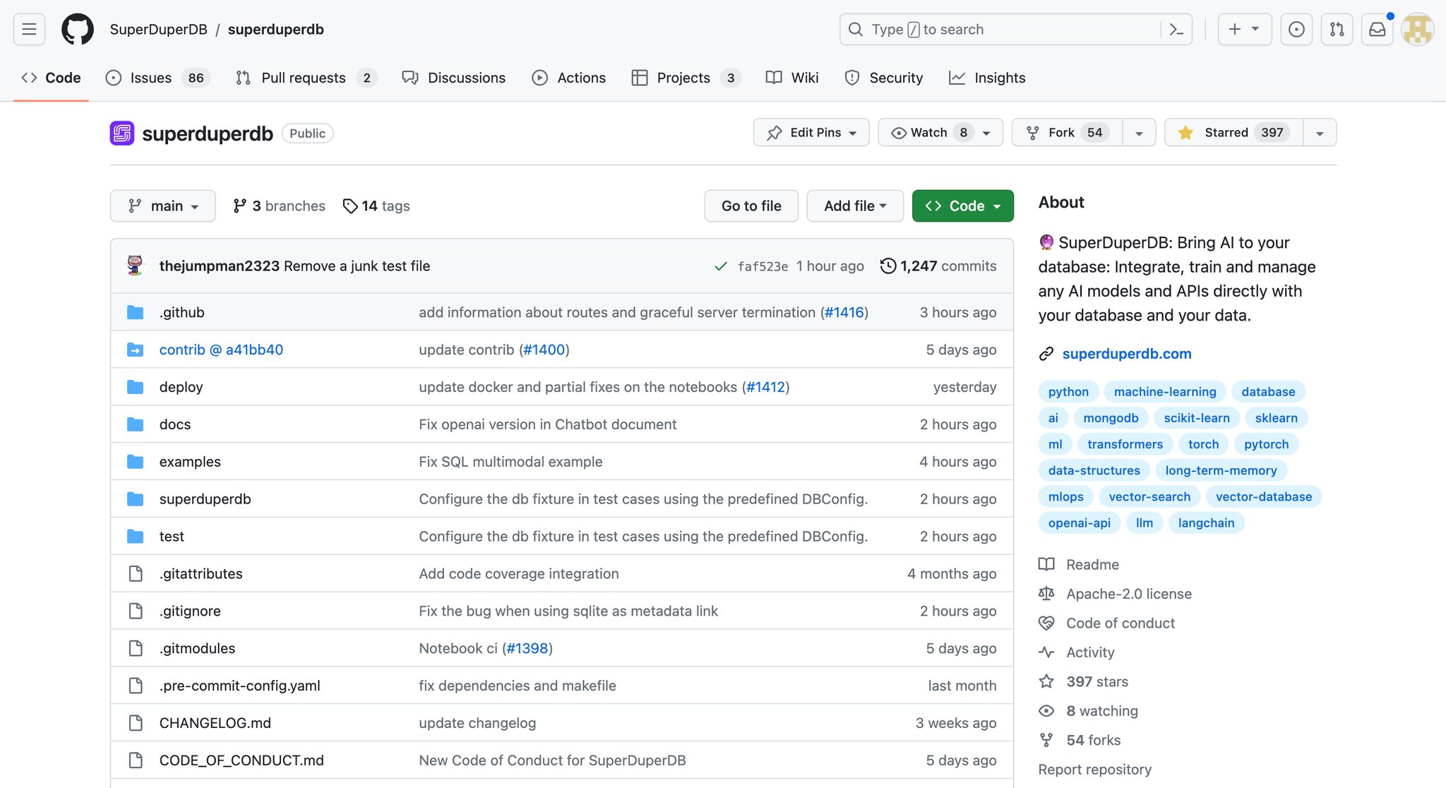Click the forks icon in About

(x=1046, y=740)
